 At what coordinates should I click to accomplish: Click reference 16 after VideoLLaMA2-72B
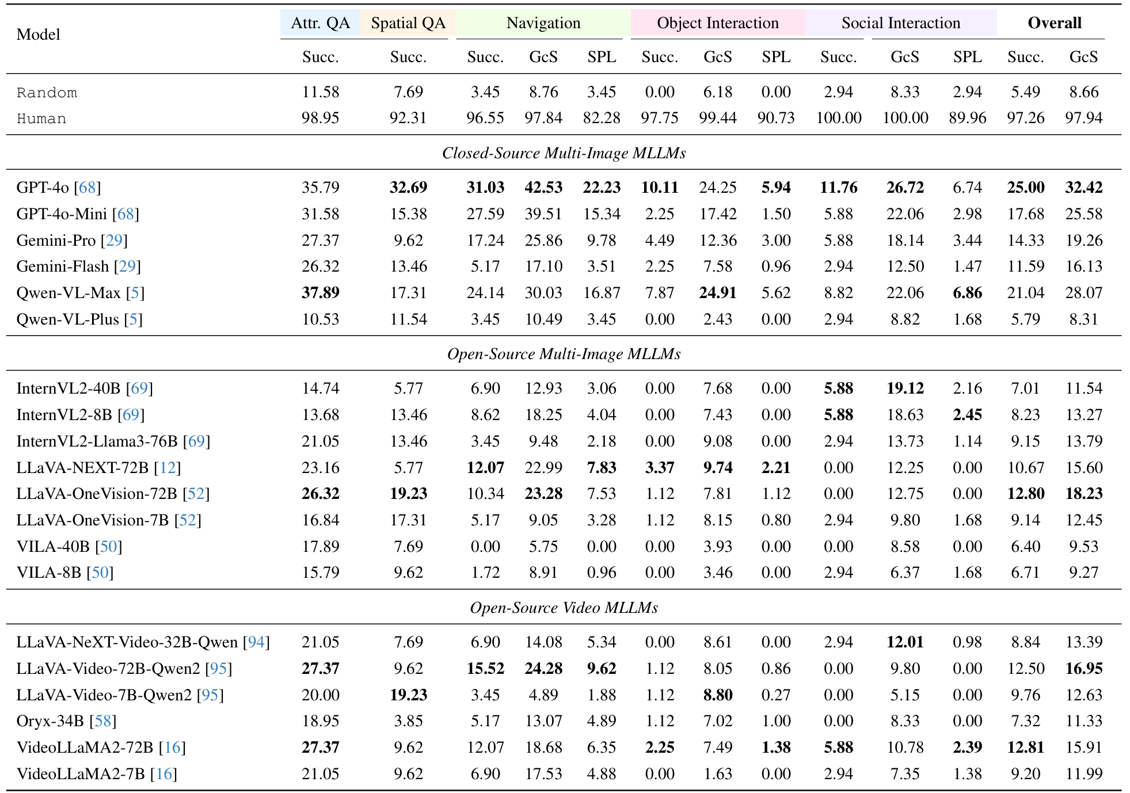point(172,748)
